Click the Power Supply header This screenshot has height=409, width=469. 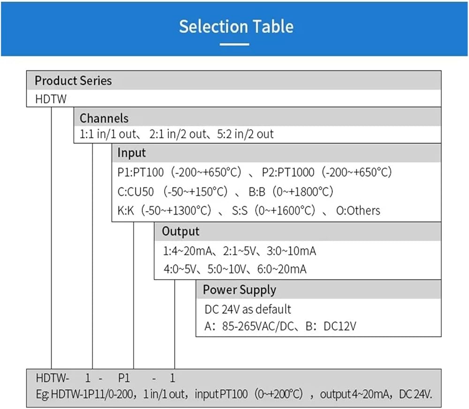click(239, 290)
